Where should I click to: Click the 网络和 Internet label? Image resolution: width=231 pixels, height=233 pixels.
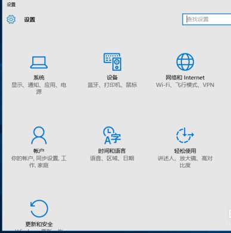(185, 77)
